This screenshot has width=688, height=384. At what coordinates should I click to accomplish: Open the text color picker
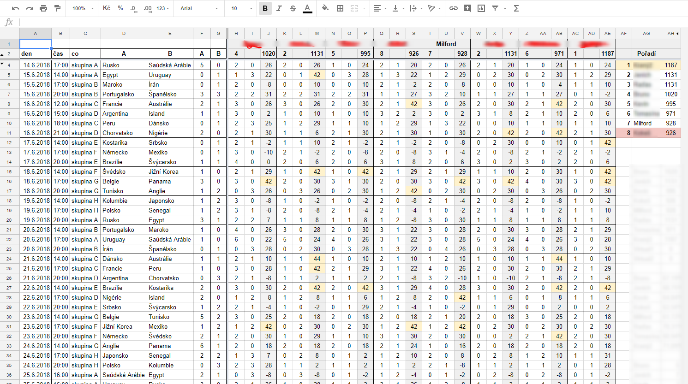click(307, 8)
